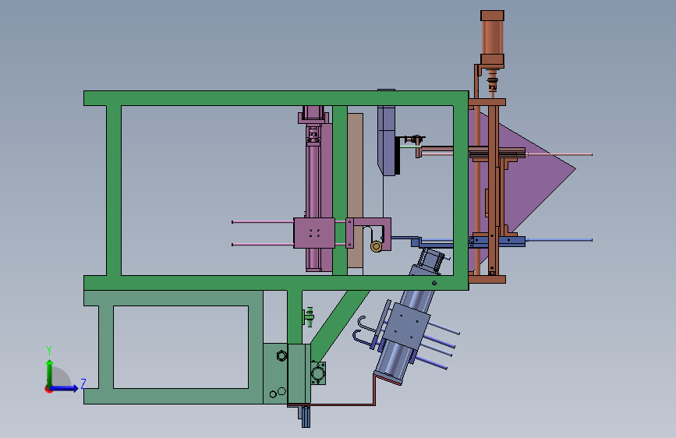Screen dimensions: 676x438
Task: Click the green Y axis arrow of the triad
Action: [50, 373]
